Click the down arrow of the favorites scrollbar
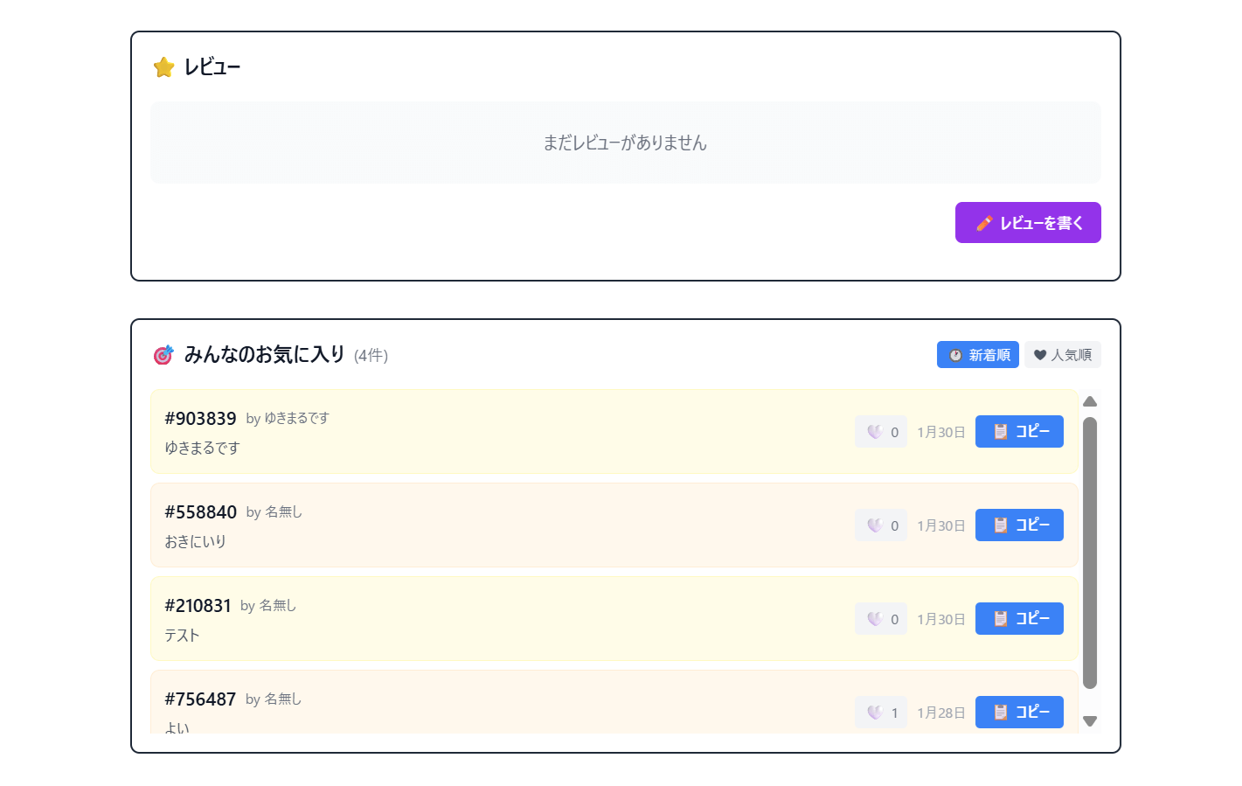The height and width of the screenshot is (786, 1242). [x=1090, y=721]
